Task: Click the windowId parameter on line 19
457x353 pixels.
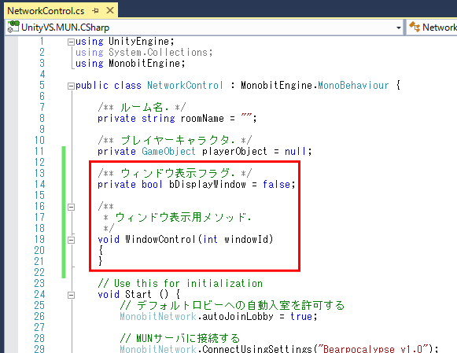Action: click(x=246, y=240)
